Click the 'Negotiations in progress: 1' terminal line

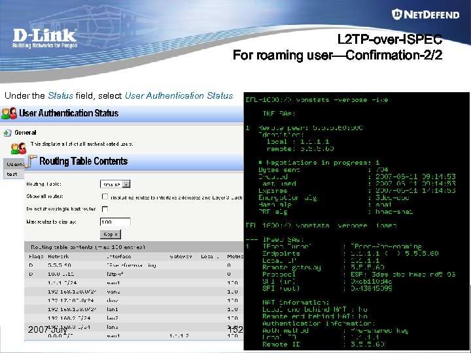click(319, 163)
